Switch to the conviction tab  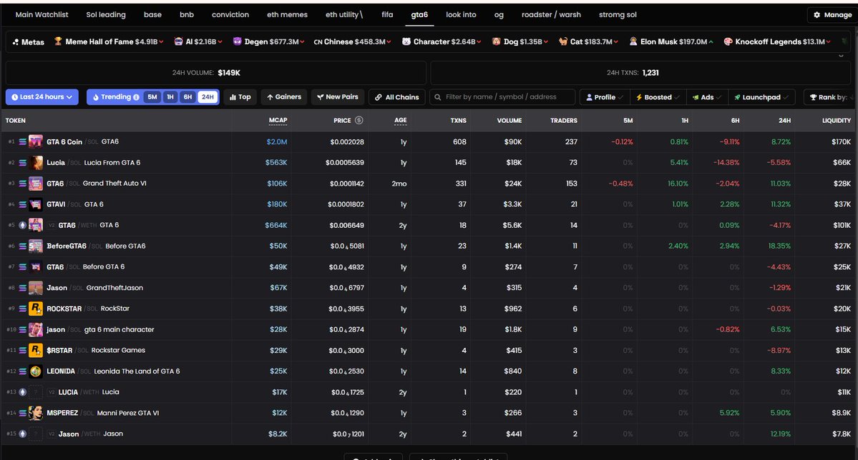tap(230, 15)
